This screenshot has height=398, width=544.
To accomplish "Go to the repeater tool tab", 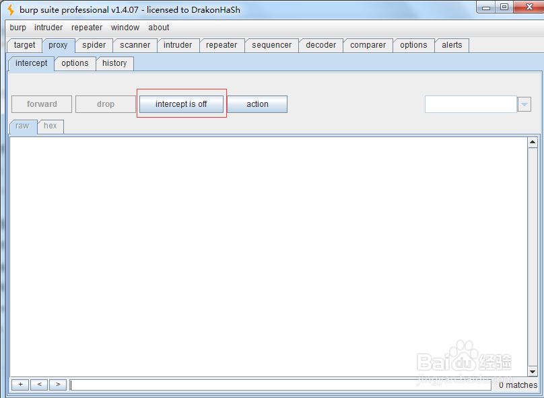I will coord(222,45).
